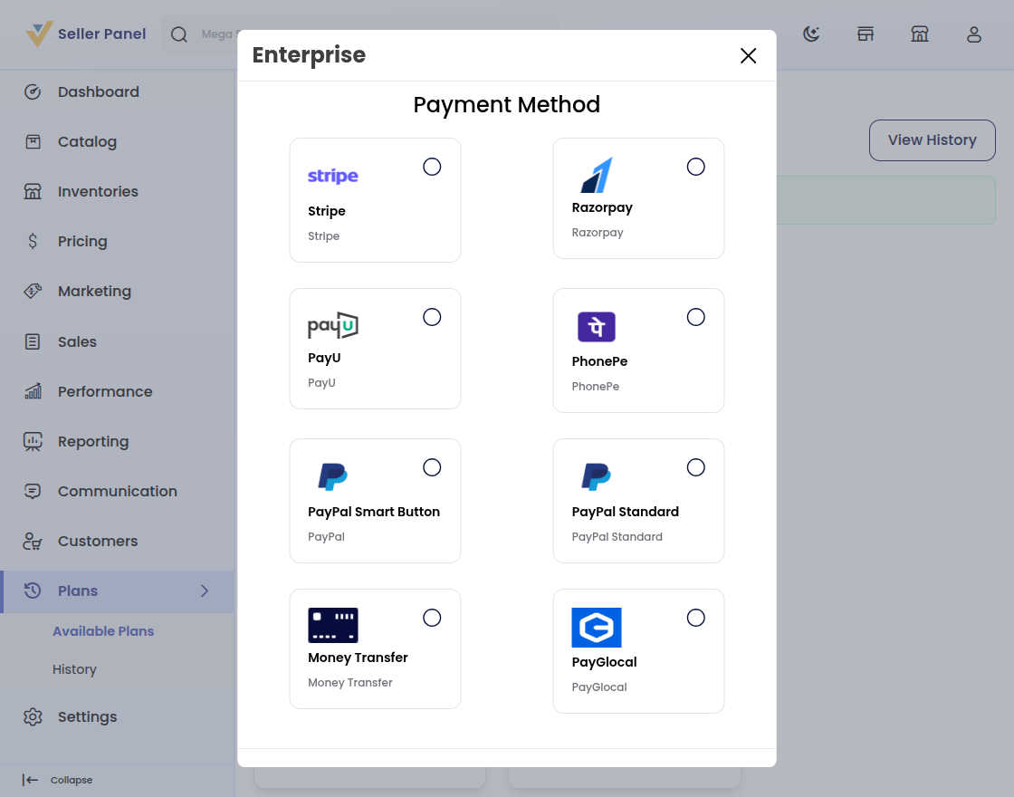The height and width of the screenshot is (797, 1014).
Task: Click the Marketing tag icon
Action: (x=33, y=291)
